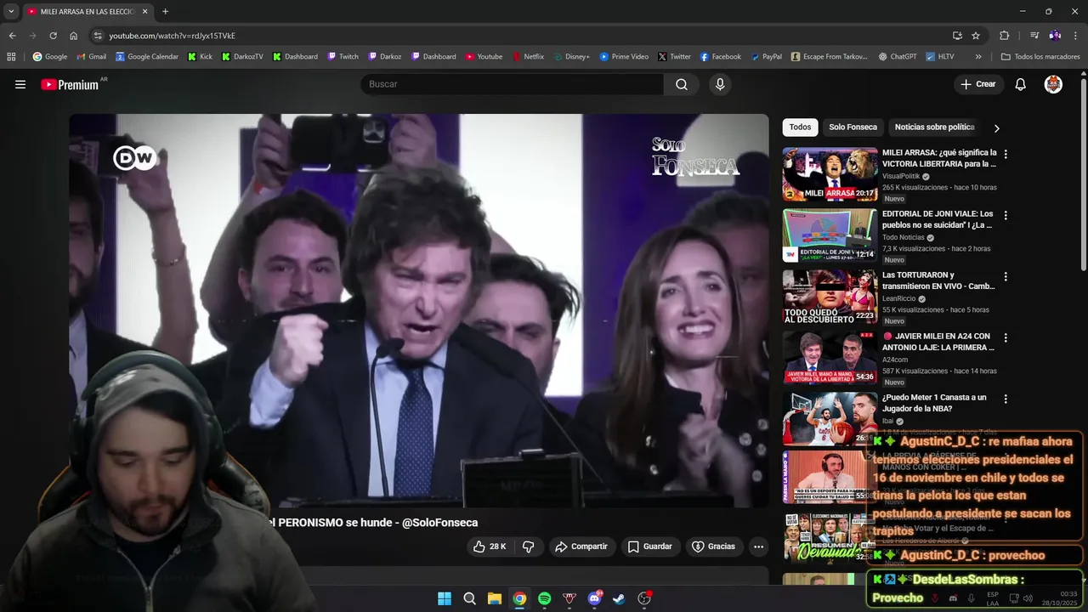1088x612 pixels.
Task: Open options for EDITORIAL DE JONI VIALE video
Action: 1006,216
